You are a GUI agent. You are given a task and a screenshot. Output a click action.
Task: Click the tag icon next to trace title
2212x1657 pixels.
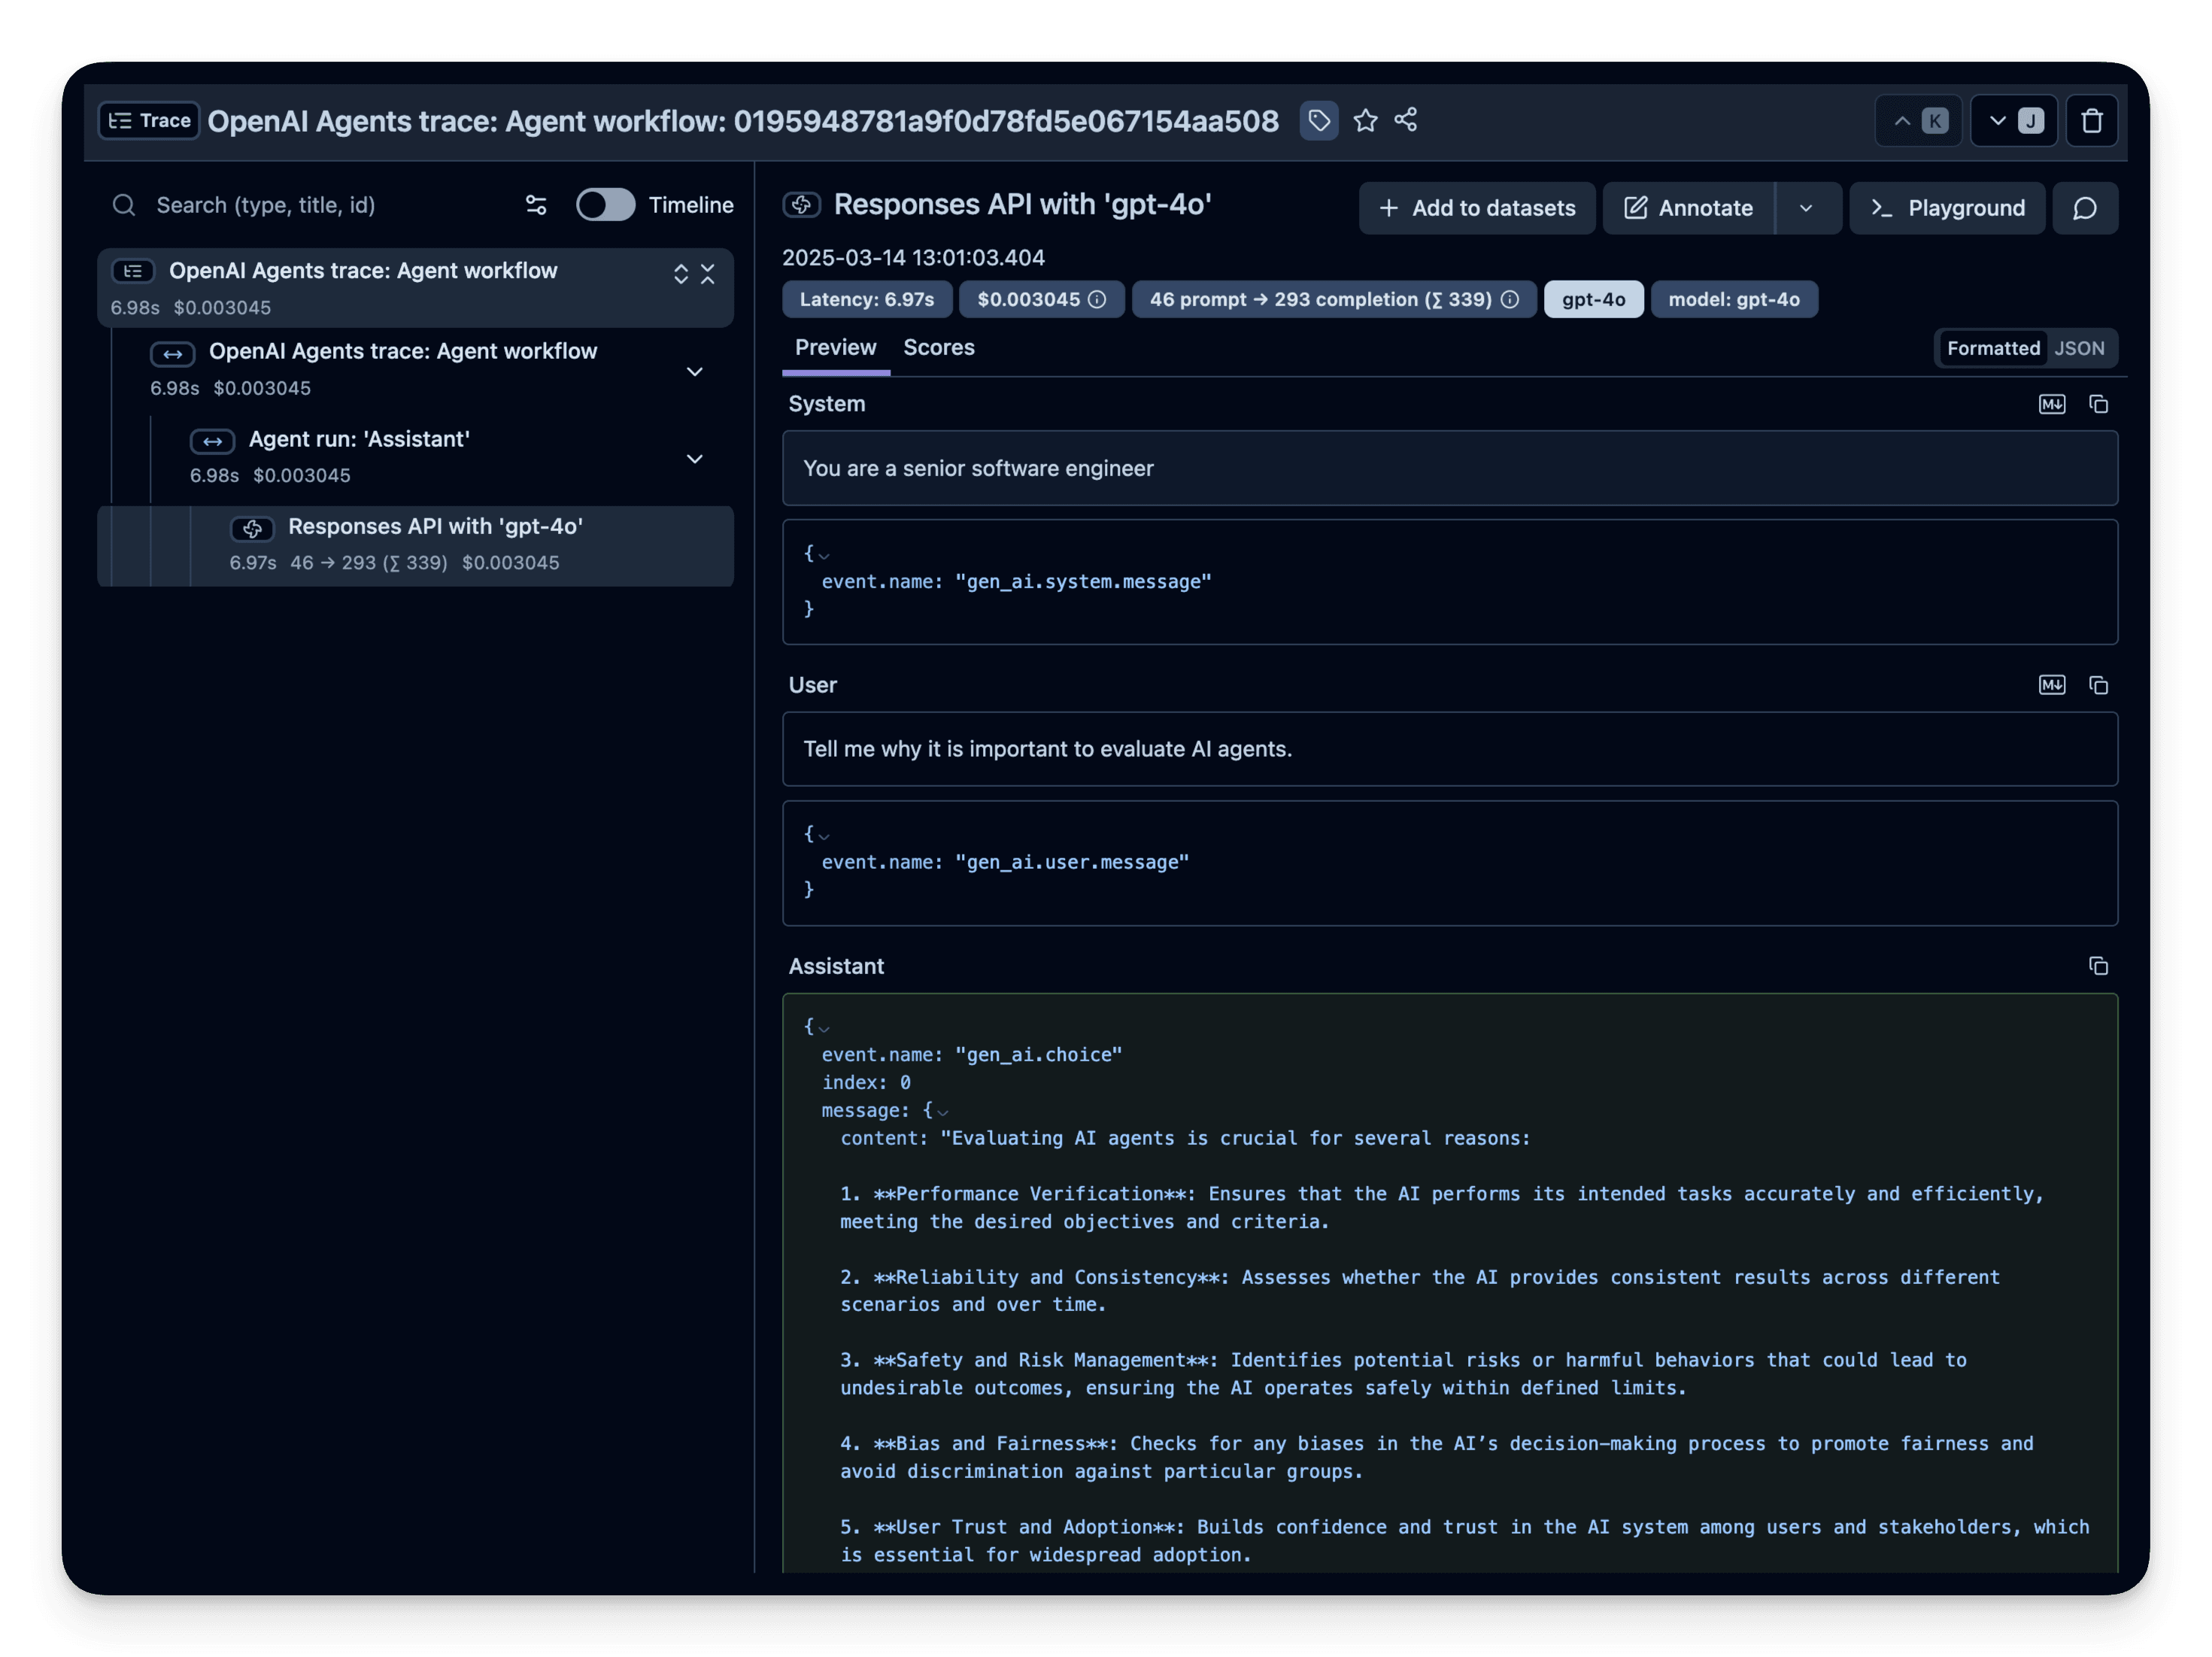[1319, 121]
